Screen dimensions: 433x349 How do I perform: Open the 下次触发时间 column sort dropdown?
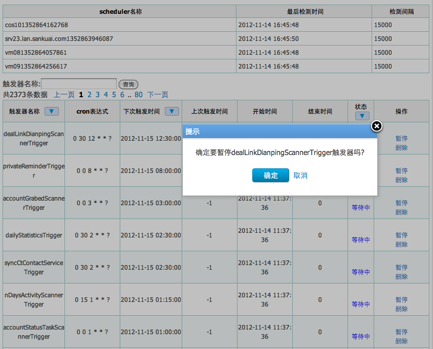point(171,111)
